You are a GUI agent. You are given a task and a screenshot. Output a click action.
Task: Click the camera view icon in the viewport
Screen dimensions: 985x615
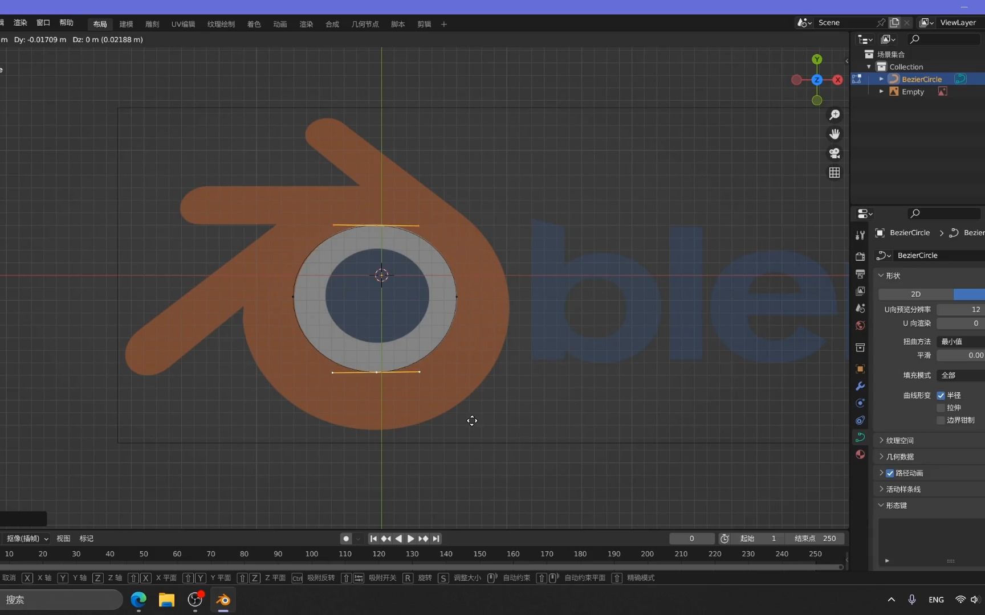click(x=834, y=153)
